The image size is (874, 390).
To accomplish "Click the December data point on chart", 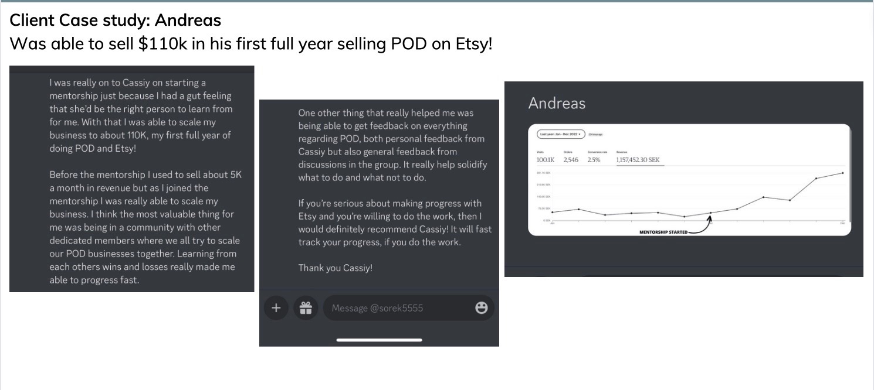I will [x=843, y=173].
